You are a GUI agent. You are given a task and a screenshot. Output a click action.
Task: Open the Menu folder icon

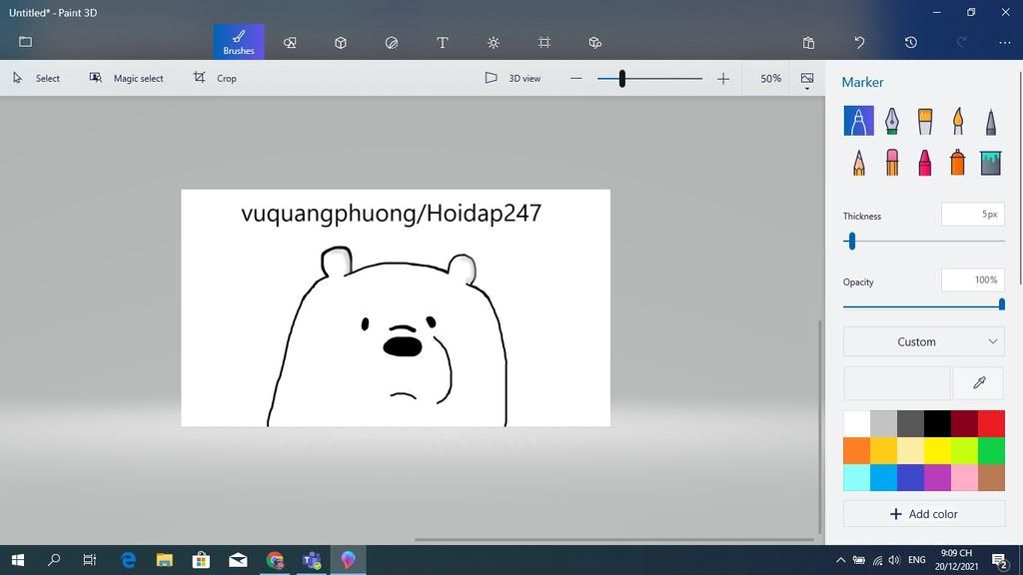pos(25,42)
